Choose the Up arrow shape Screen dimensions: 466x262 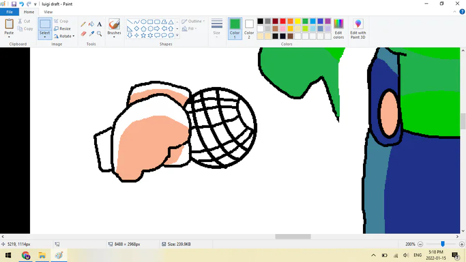pyautogui.click(x=170, y=28)
